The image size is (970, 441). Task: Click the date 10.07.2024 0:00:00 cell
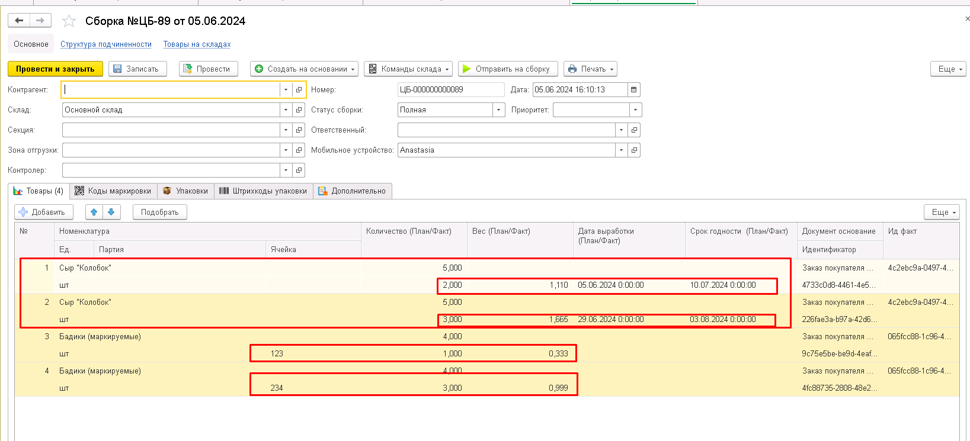[723, 285]
